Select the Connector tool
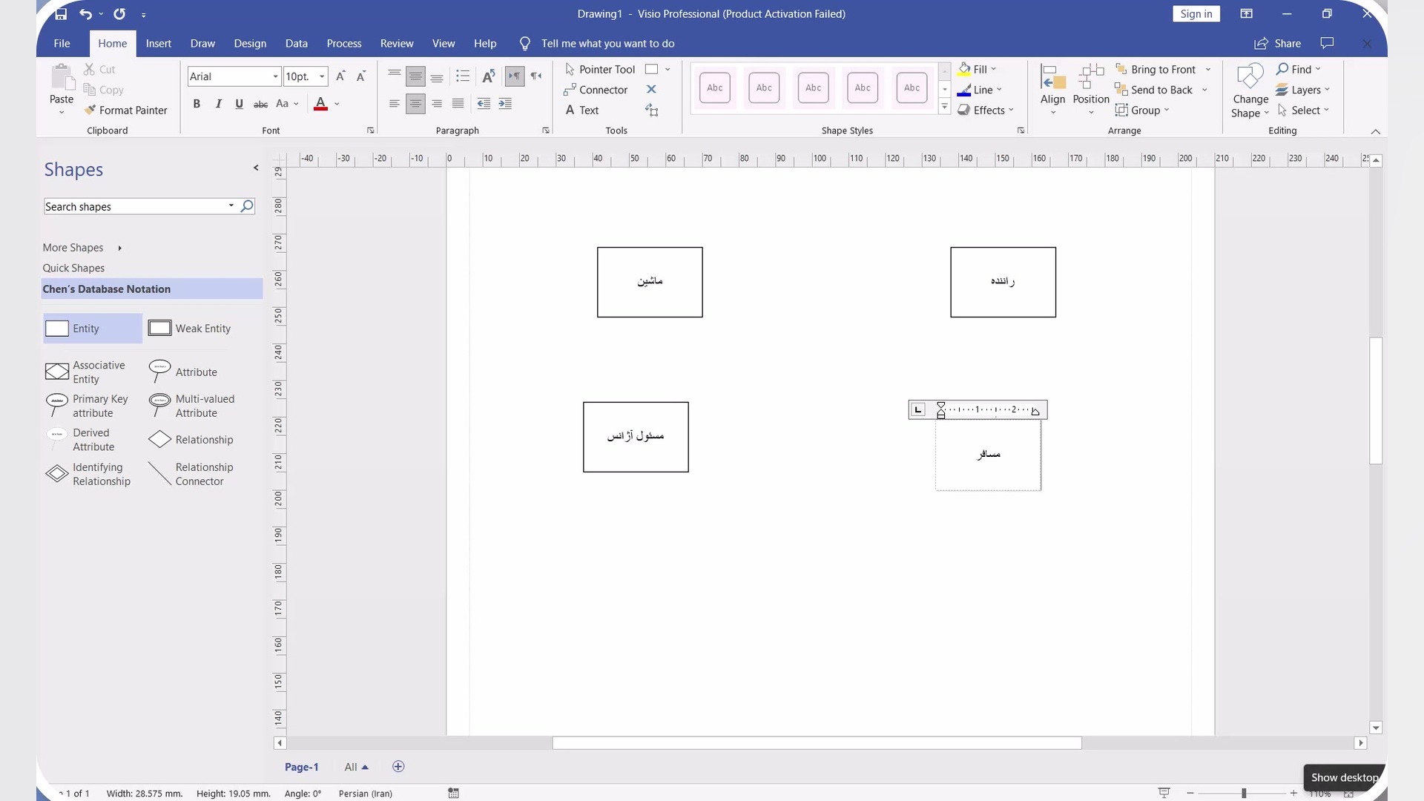Image resolution: width=1424 pixels, height=801 pixels. tap(596, 90)
